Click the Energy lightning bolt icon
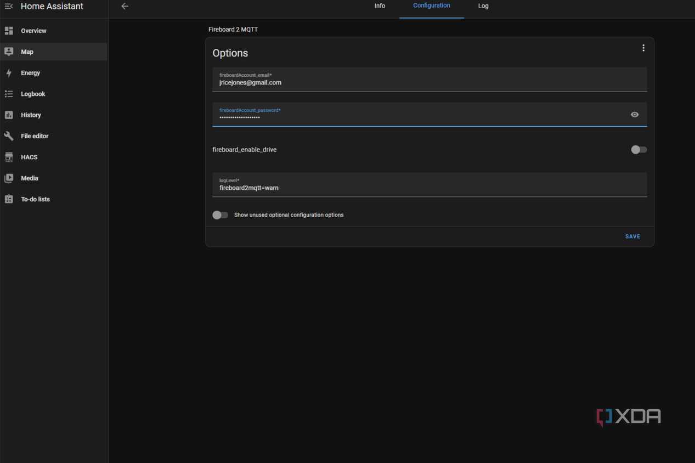Screen dimensions: 695x463 click(x=9, y=73)
